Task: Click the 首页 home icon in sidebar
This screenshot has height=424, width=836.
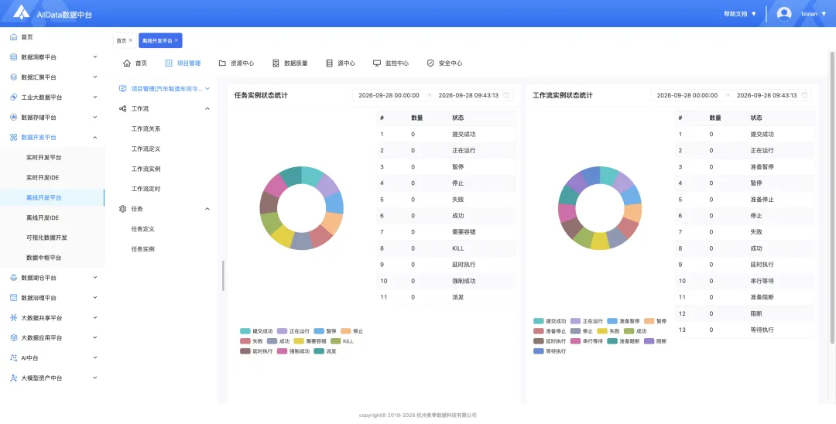Action: (14, 37)
